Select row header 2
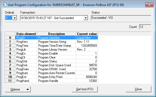The width and height of the screenshot is (156, 97). click(x=10, y=46)
